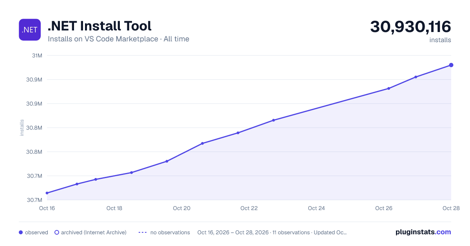Screen dimensions: 470x246
Task: Click the "installs" label under the total count
Action: click(440, 40)
